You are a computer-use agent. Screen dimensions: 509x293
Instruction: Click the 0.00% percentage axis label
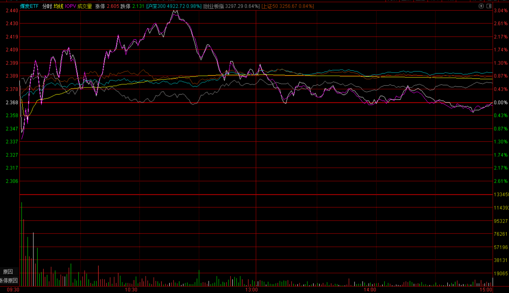[501, 103]
